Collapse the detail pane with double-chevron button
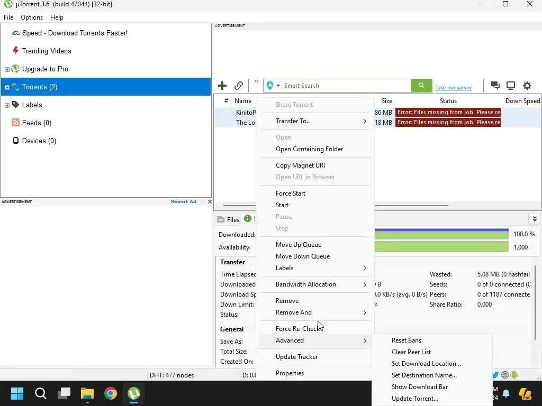 click(x=535, y=219)
